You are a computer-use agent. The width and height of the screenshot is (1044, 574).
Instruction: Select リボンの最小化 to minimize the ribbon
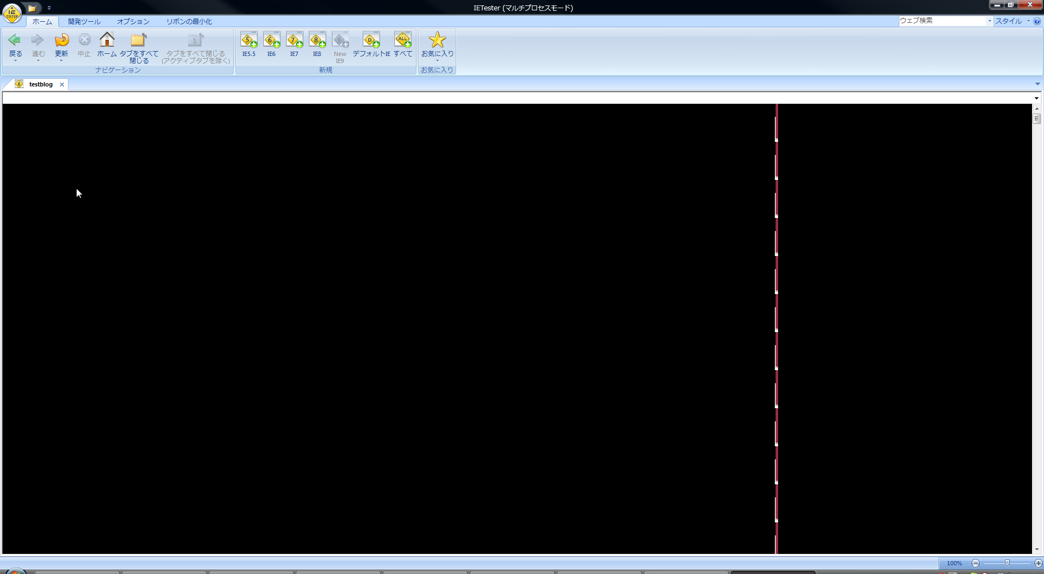click(x=189, y=22)
